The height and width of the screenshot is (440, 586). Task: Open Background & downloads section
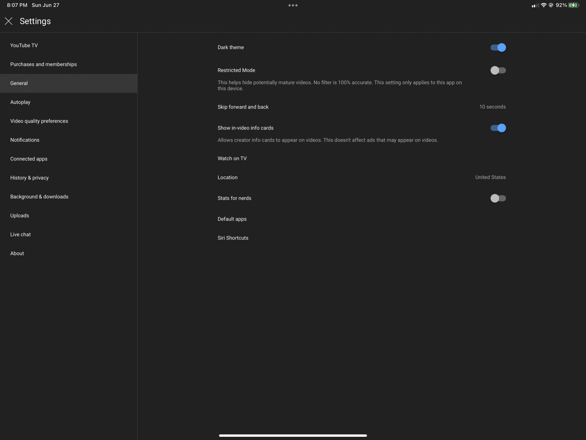click(39, 197)
